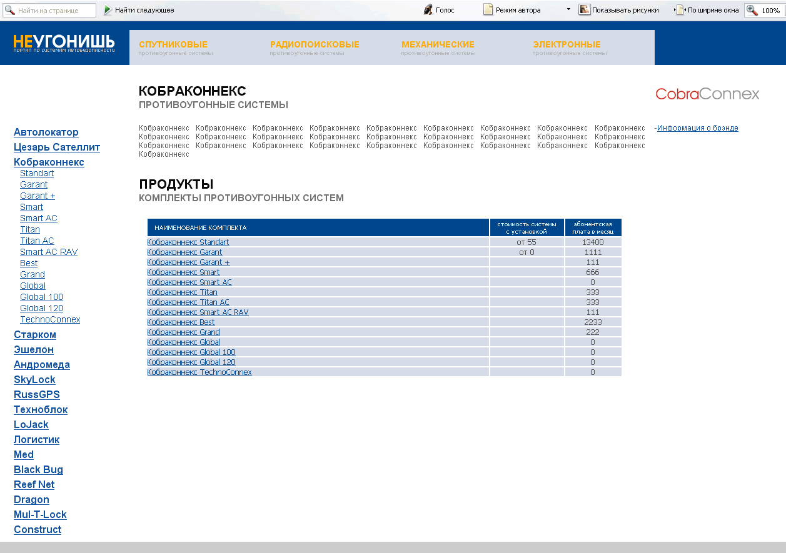The image size is (786, 553).
Task: Open Кобраконнекс Smart AC RAV table link
Action: [x=198, y=312]
